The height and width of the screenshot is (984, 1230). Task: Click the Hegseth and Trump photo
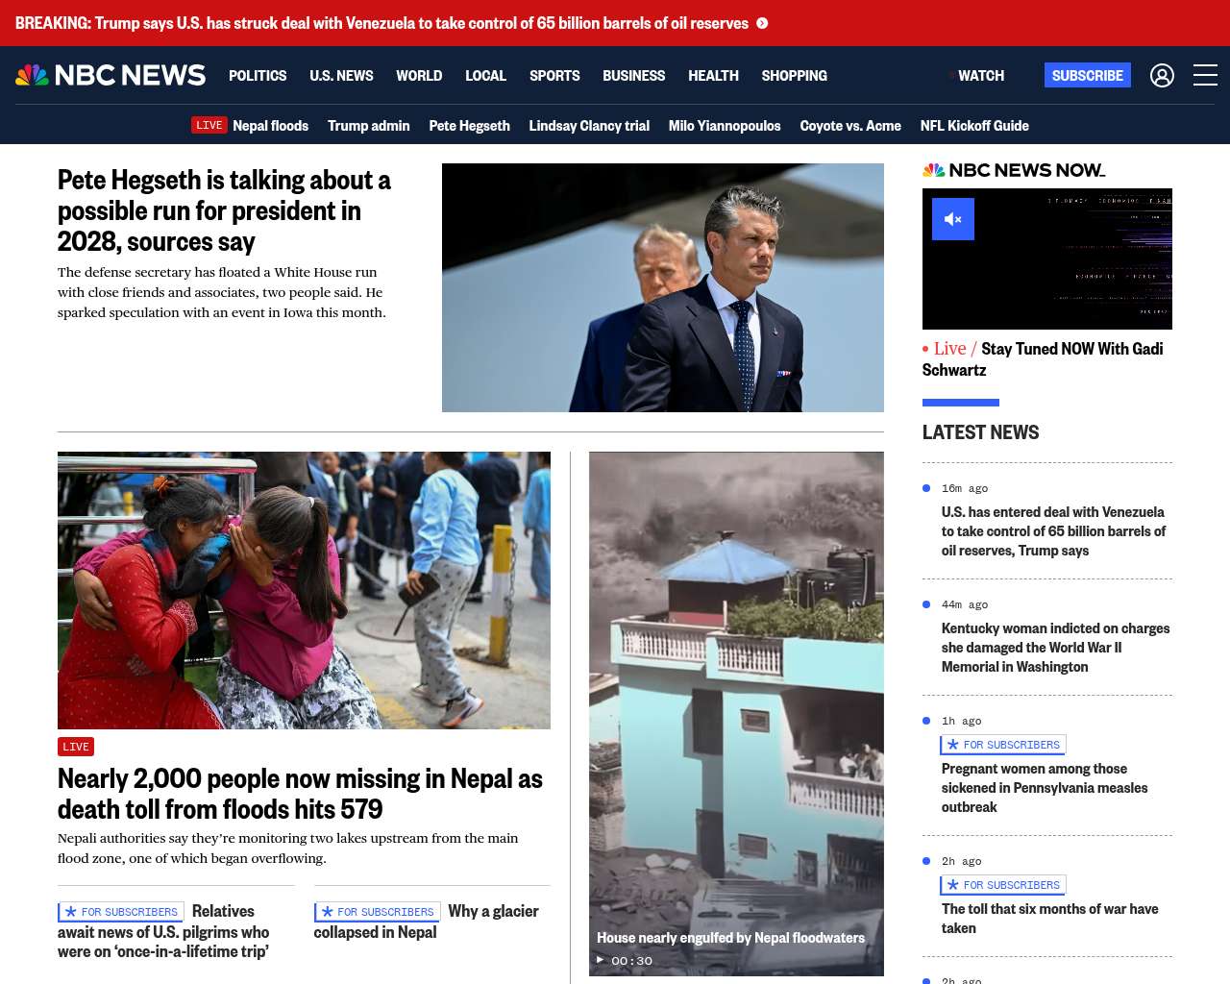point(663,287)
